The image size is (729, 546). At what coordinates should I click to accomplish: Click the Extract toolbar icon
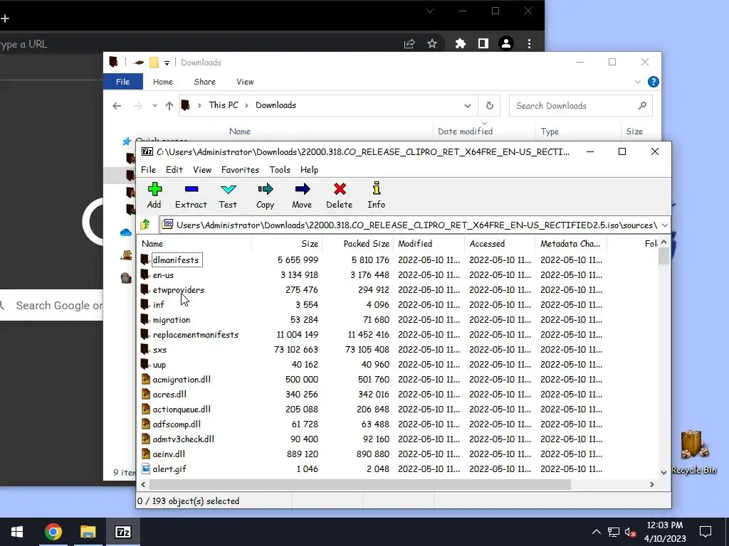click(191, 189)
